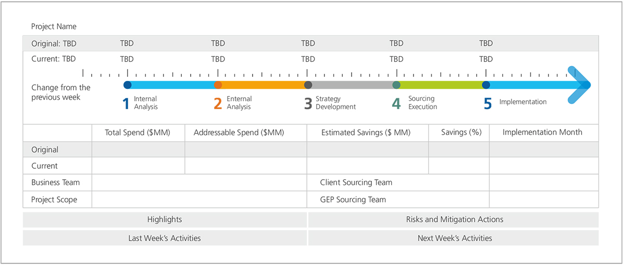Screen dimensions: 625x265
Task: Click the 'Strategy Development' stage label
Action: point(335,103)
